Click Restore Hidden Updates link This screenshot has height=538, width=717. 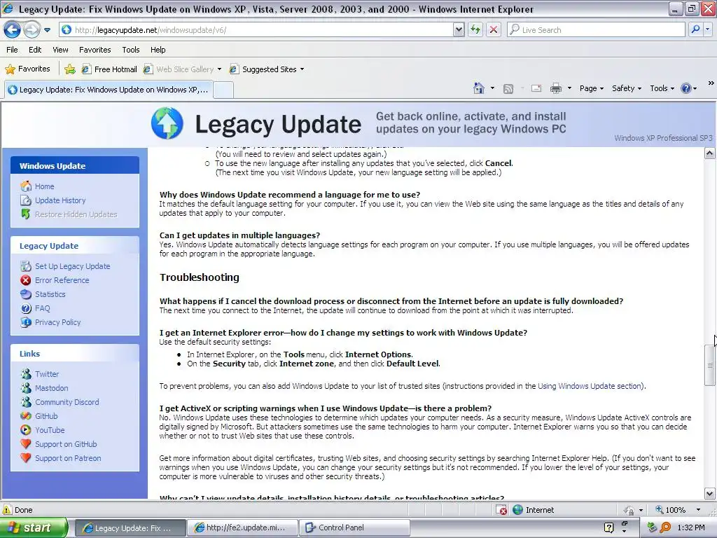(x=76, y=214)
